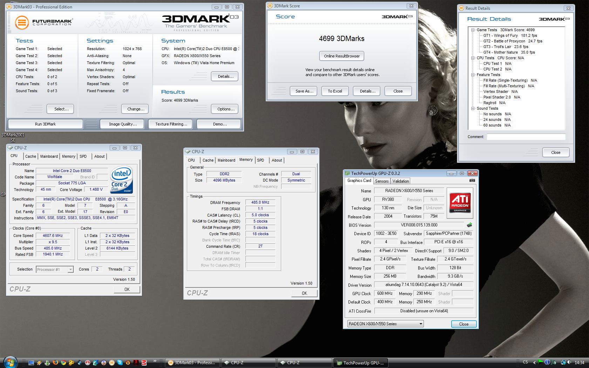
Task: Open the CS language bar selector
Action: 525,362
